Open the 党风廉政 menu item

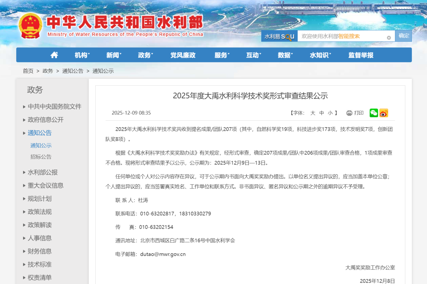[x=183, y=55]
